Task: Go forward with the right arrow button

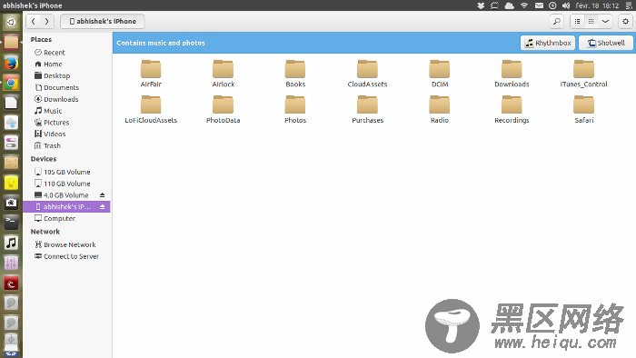Action: coord(46,21)
